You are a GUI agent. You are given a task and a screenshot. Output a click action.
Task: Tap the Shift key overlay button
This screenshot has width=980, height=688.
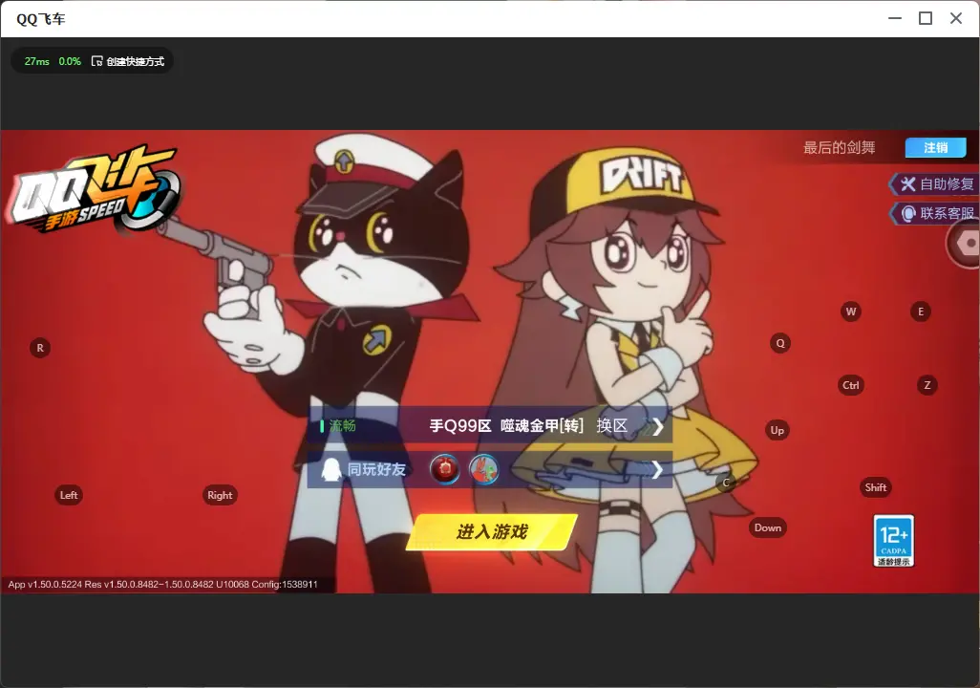click(x=876, y=487)
